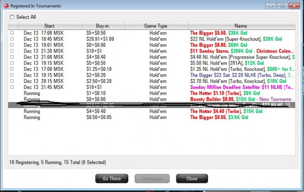The image size is (304, 192).
Task: Click the Dec 13 21:45 MSK start time
Action: pos(43,87)
